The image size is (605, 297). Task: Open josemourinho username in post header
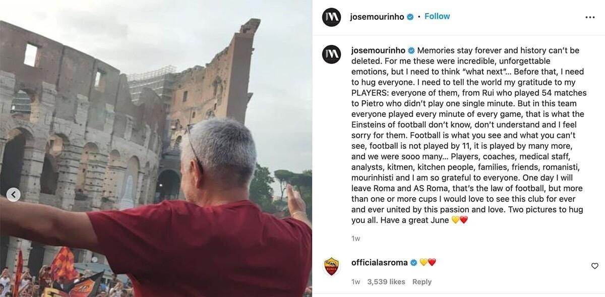(378, 17)
